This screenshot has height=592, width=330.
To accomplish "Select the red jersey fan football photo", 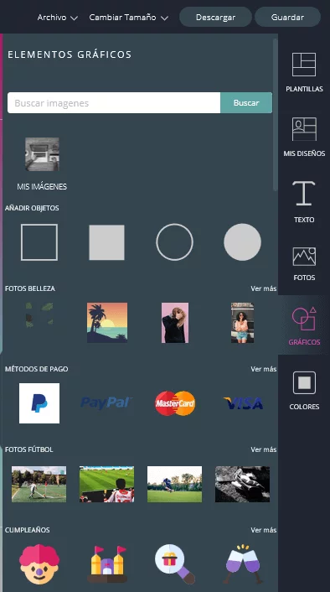I will 106,484.
